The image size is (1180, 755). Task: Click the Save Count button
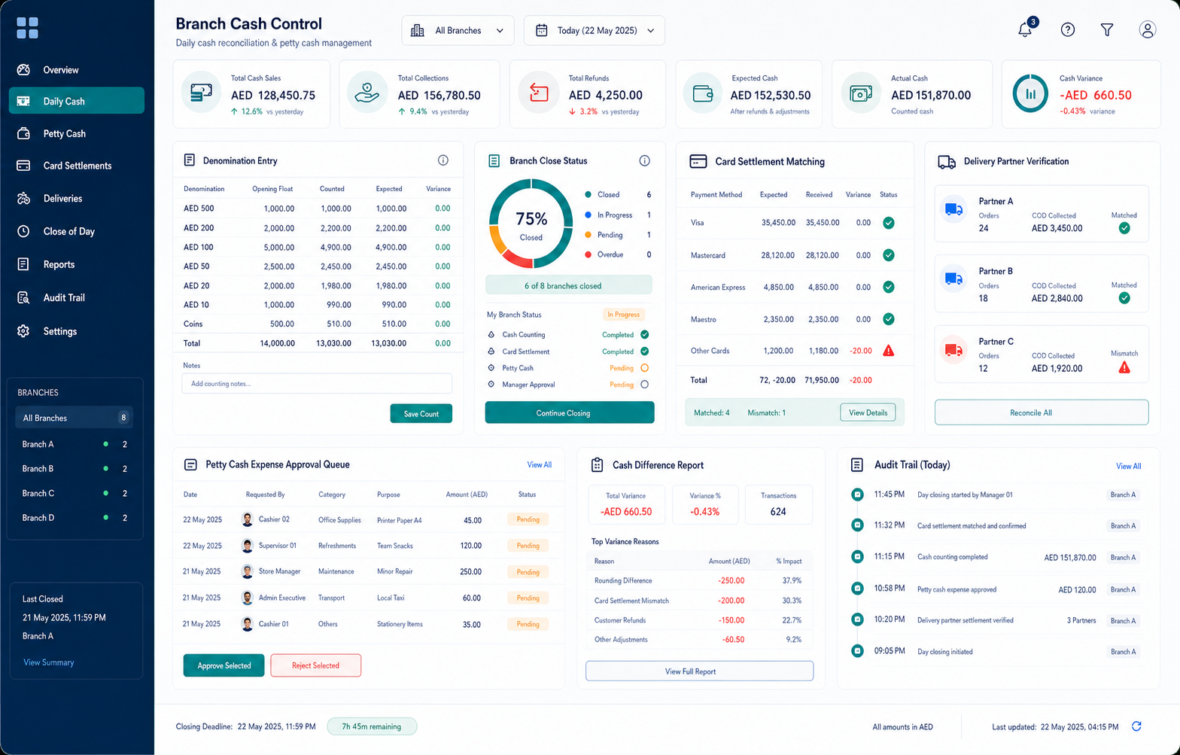tap(421, 413)
